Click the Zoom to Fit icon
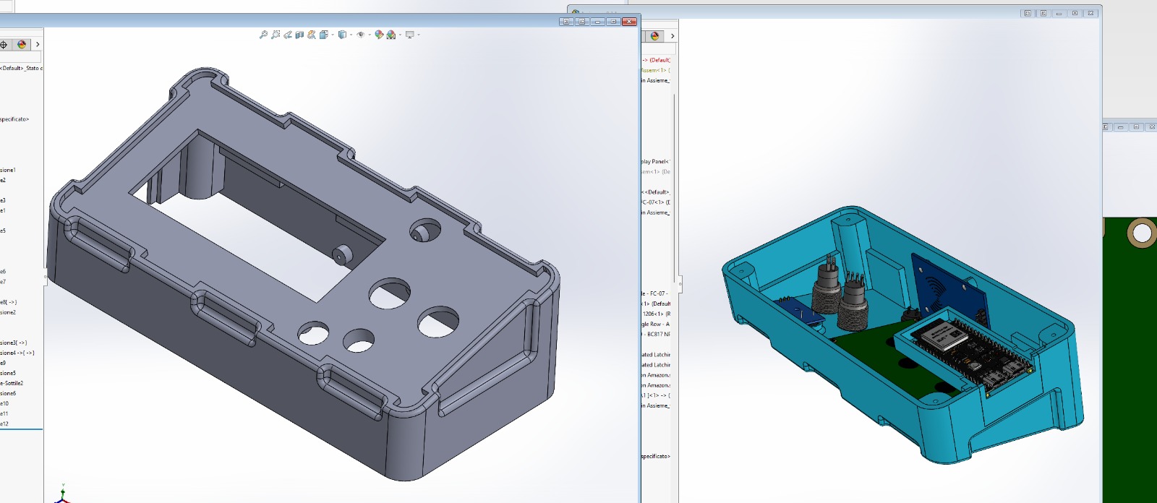Viewport: 1157px width, 503px height. [263, 35]
